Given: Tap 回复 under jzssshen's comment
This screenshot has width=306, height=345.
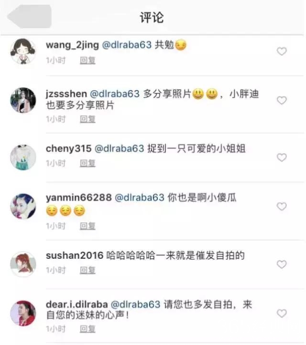Looking at the screenshot, I should pyautogui.click(x=87, y=119).
